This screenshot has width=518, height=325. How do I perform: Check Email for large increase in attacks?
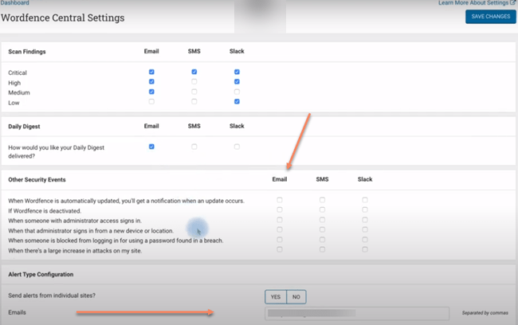(280, 249)
